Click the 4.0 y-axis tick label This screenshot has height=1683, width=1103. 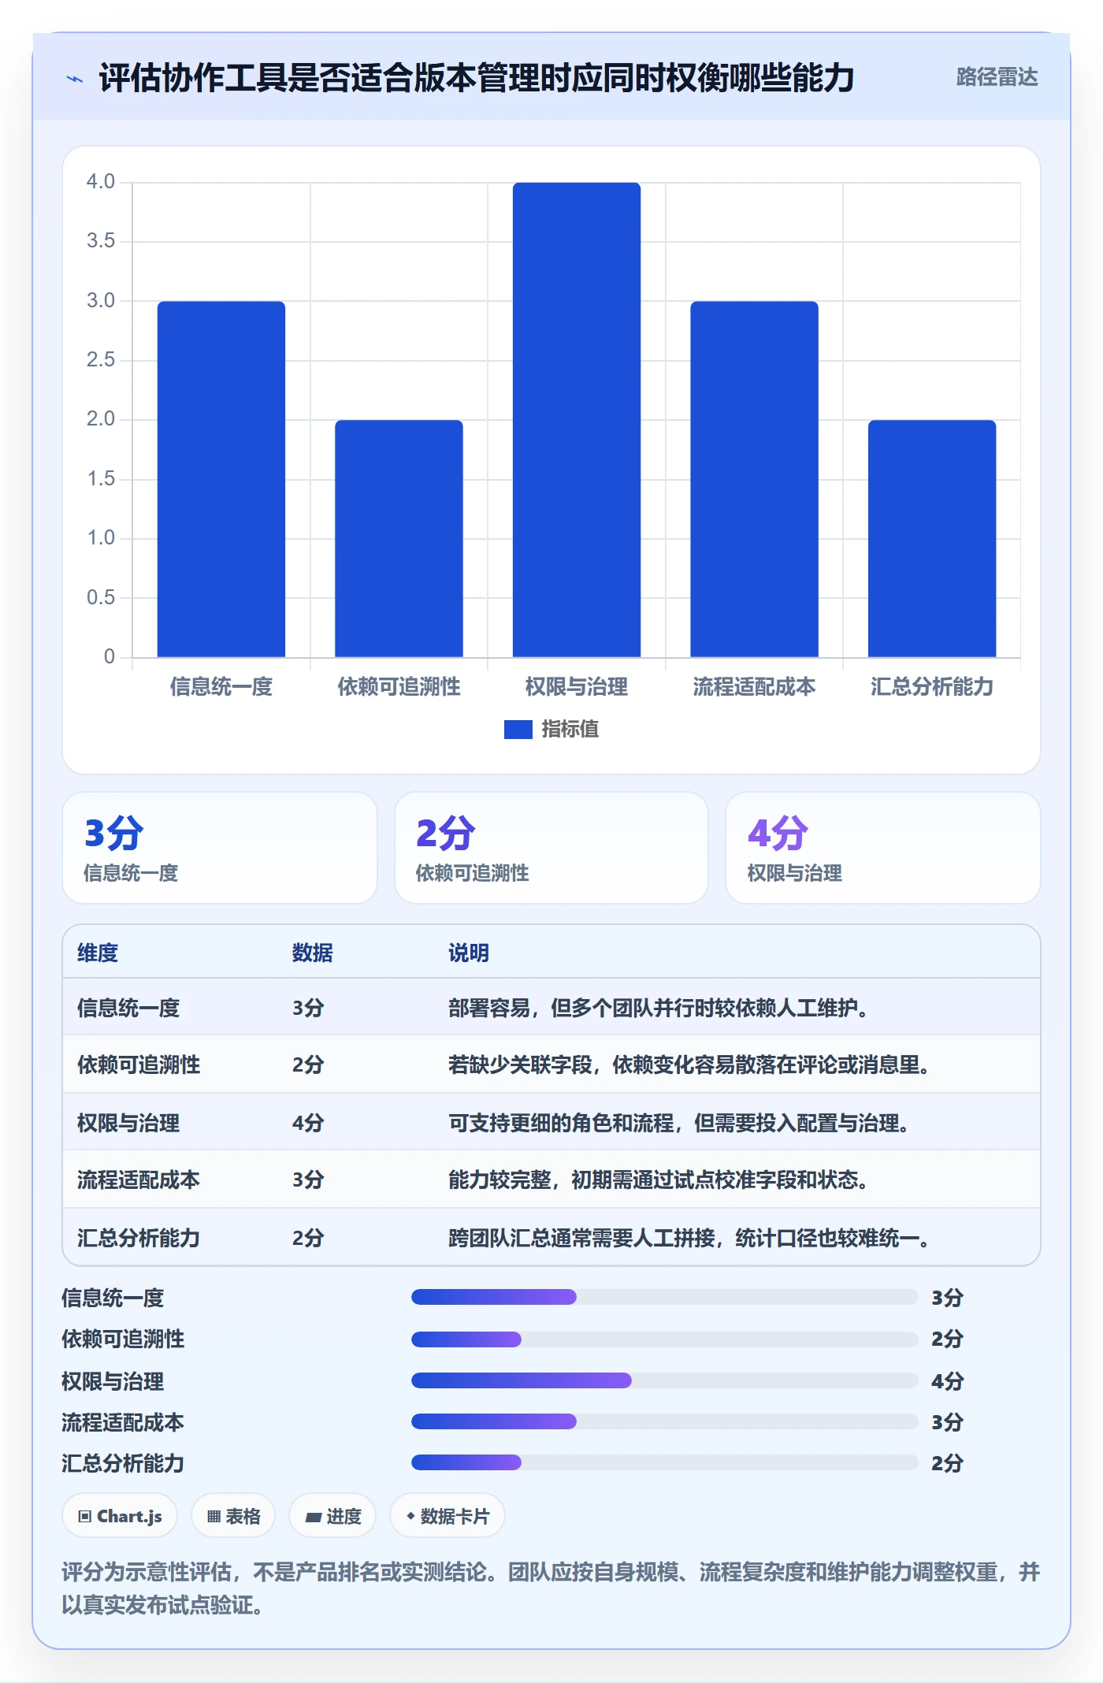(101, 181)
